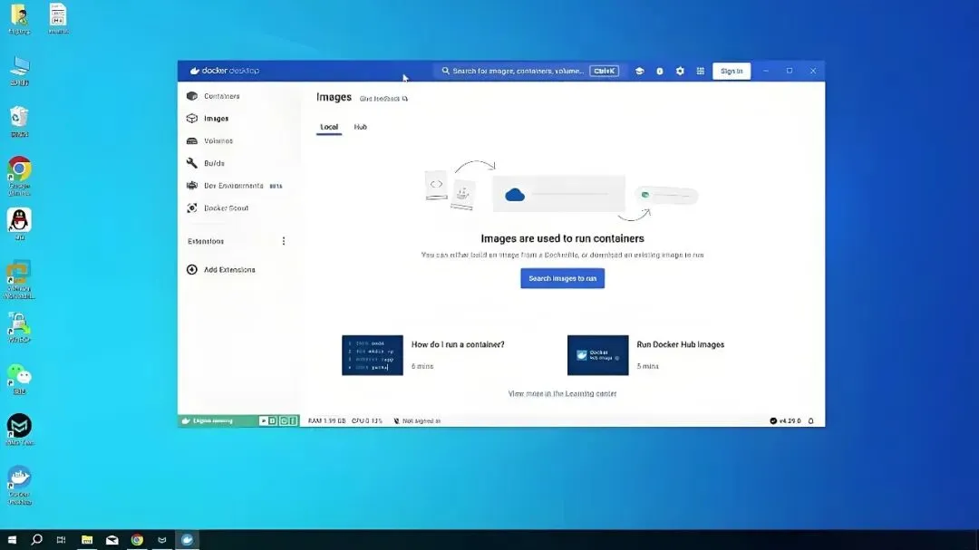Click the RAM usage readout

point(326,420)
